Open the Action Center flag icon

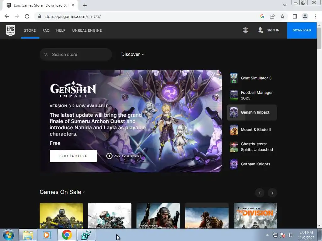[x=283, y=235]
